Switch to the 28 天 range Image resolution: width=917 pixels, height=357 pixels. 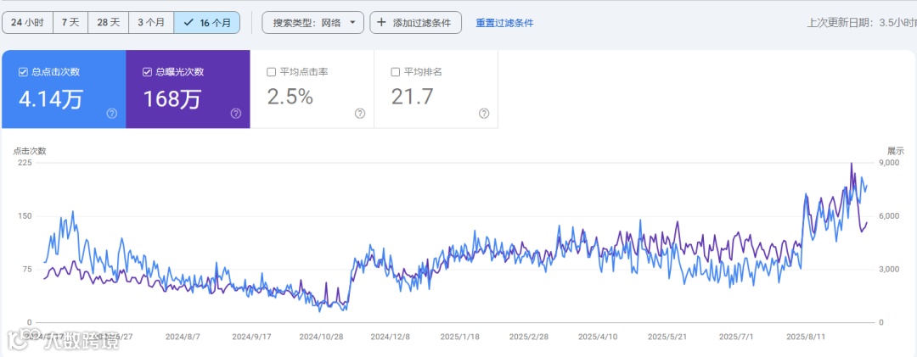pos(108,23)
